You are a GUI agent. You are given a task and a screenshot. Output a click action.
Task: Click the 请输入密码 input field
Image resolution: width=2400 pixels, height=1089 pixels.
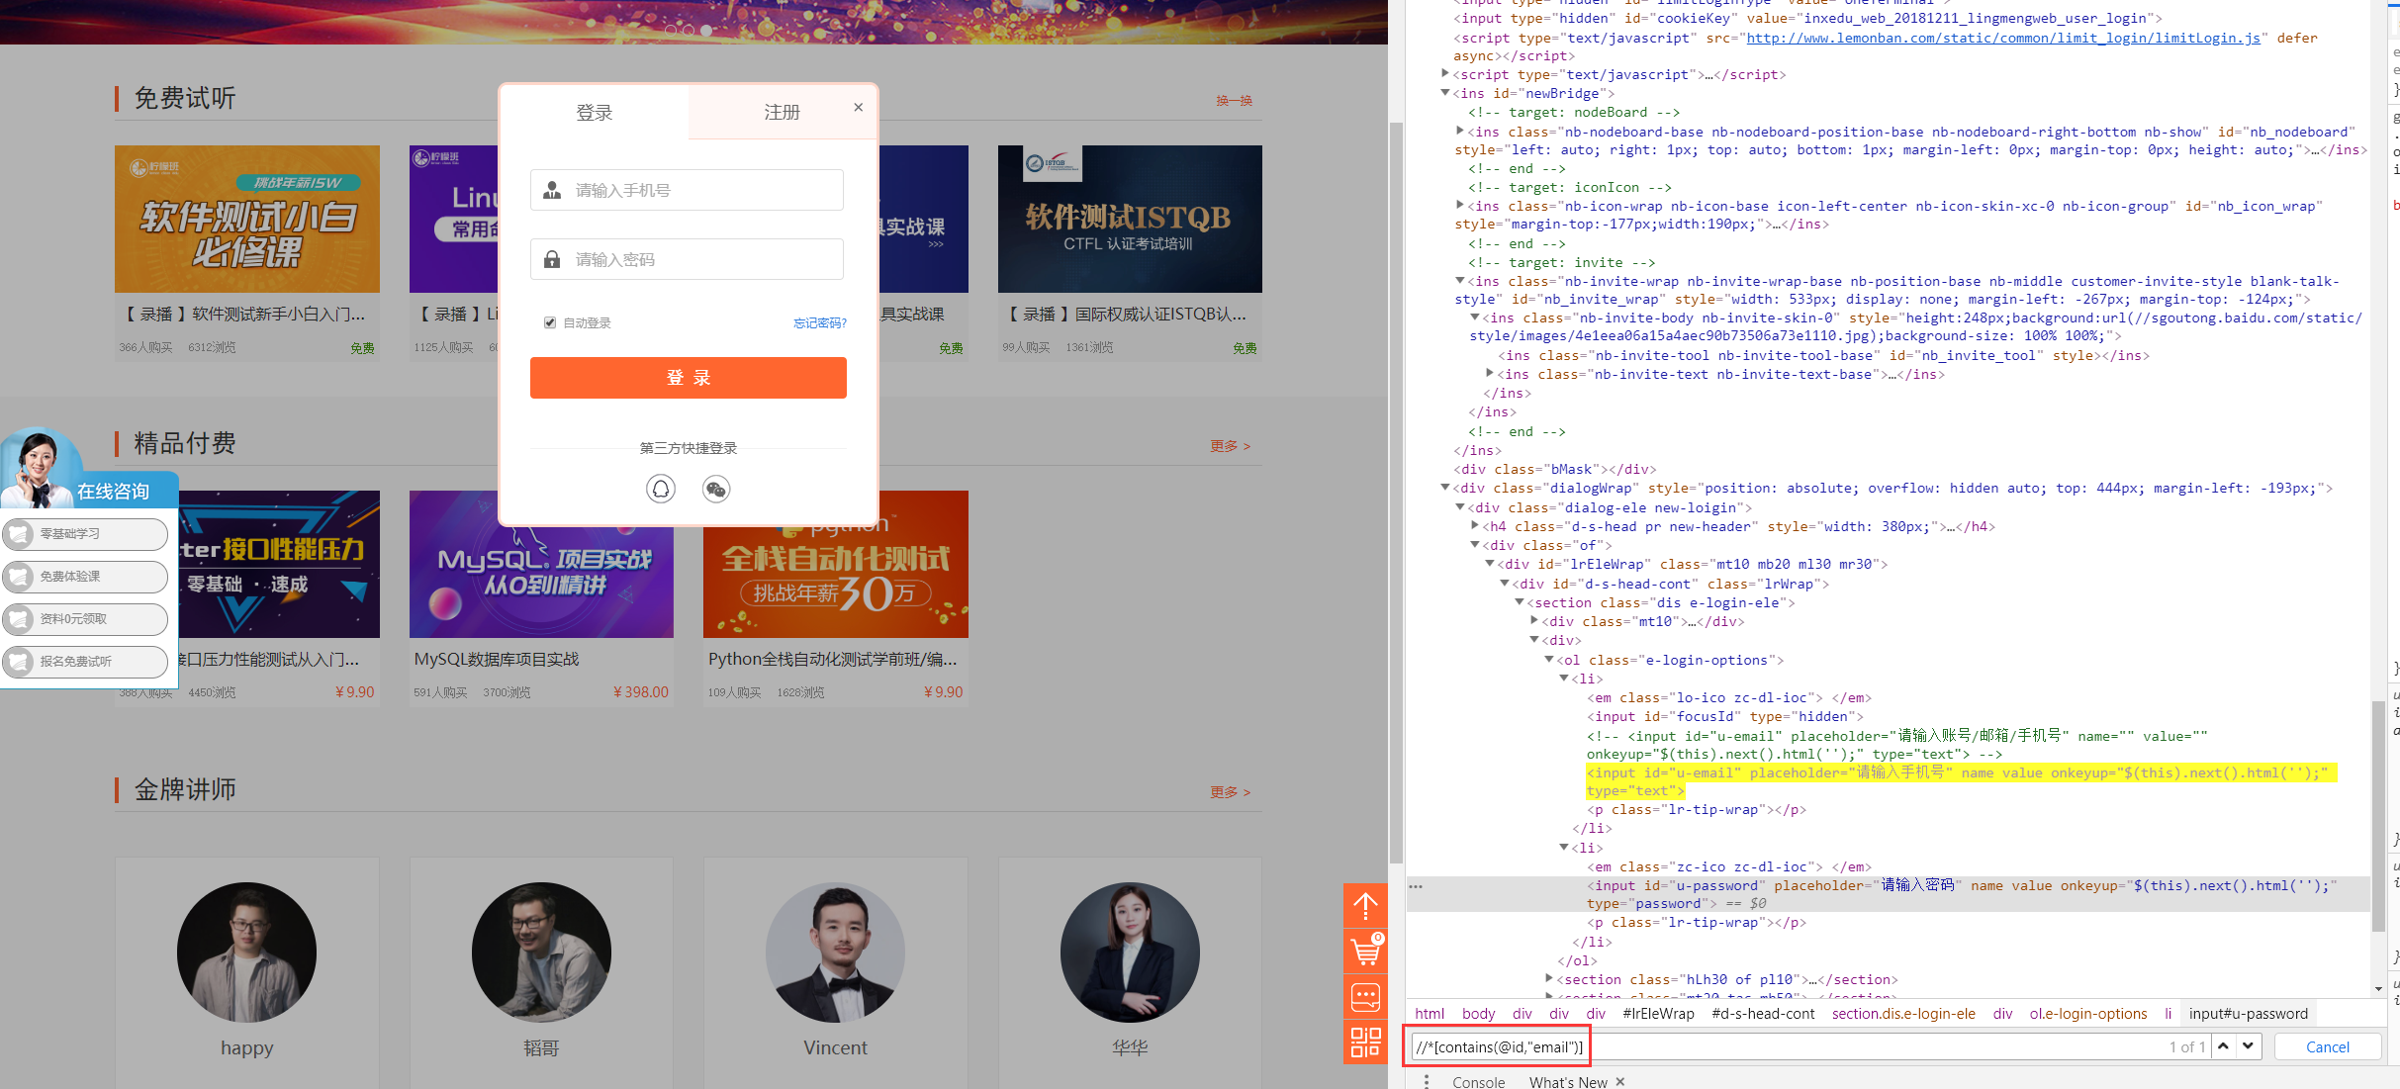pos(687,259)
